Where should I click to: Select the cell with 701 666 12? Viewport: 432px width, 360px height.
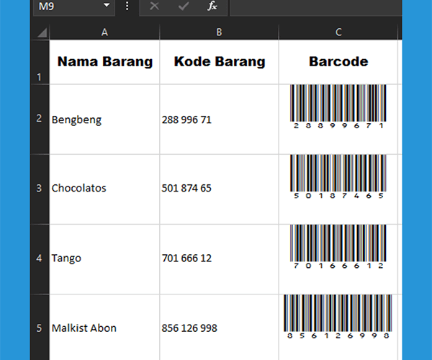click(219, 259)
